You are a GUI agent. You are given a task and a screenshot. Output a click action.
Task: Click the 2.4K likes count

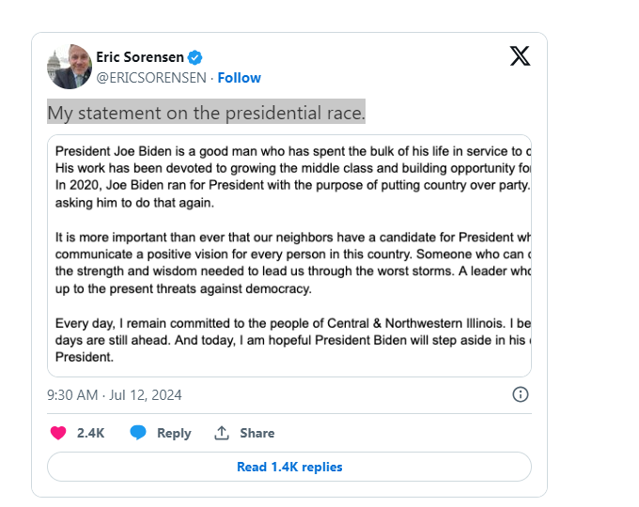[90, 433]
